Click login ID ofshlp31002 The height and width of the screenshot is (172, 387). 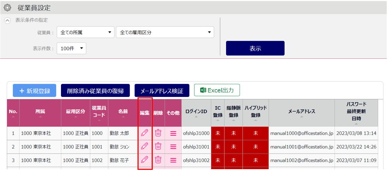tap(196, 160)
